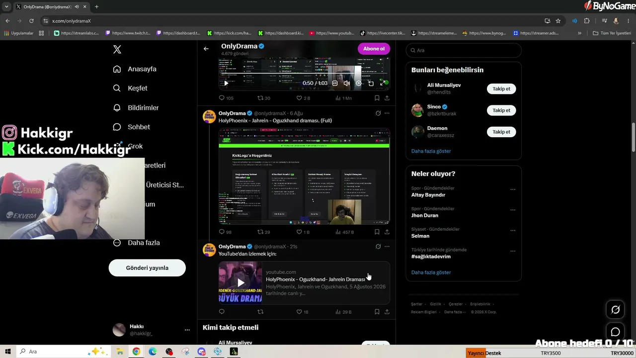Follow Sinco with Takip et
This screenshot has height=358, width=636.
point(501,110)
